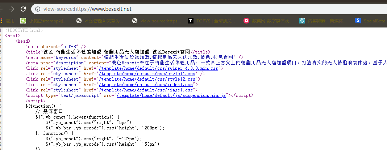Open the style11.css source link
Screen dimensions: 387x150
click(x=147, y=74)
